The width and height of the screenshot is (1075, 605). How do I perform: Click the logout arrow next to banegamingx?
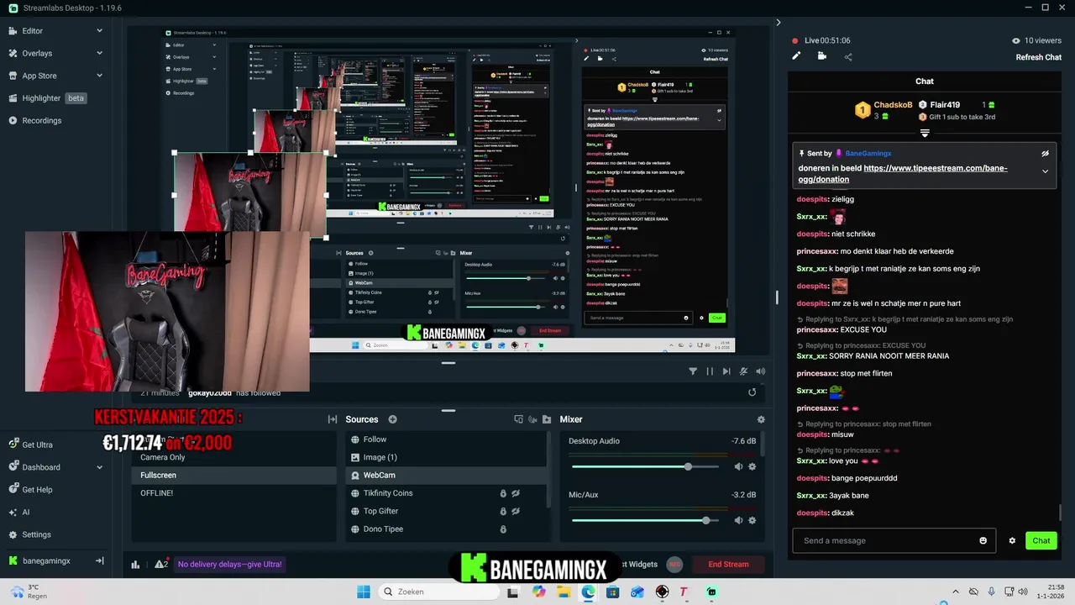99,560
